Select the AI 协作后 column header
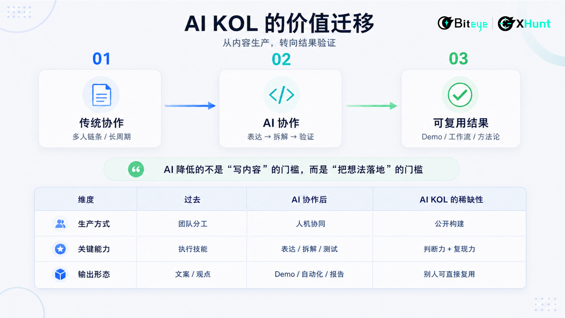565x318 pixels. pos(310,199)
